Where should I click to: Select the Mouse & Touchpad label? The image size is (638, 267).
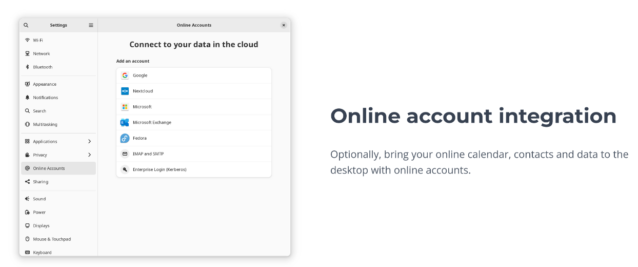tap(52, 239)
